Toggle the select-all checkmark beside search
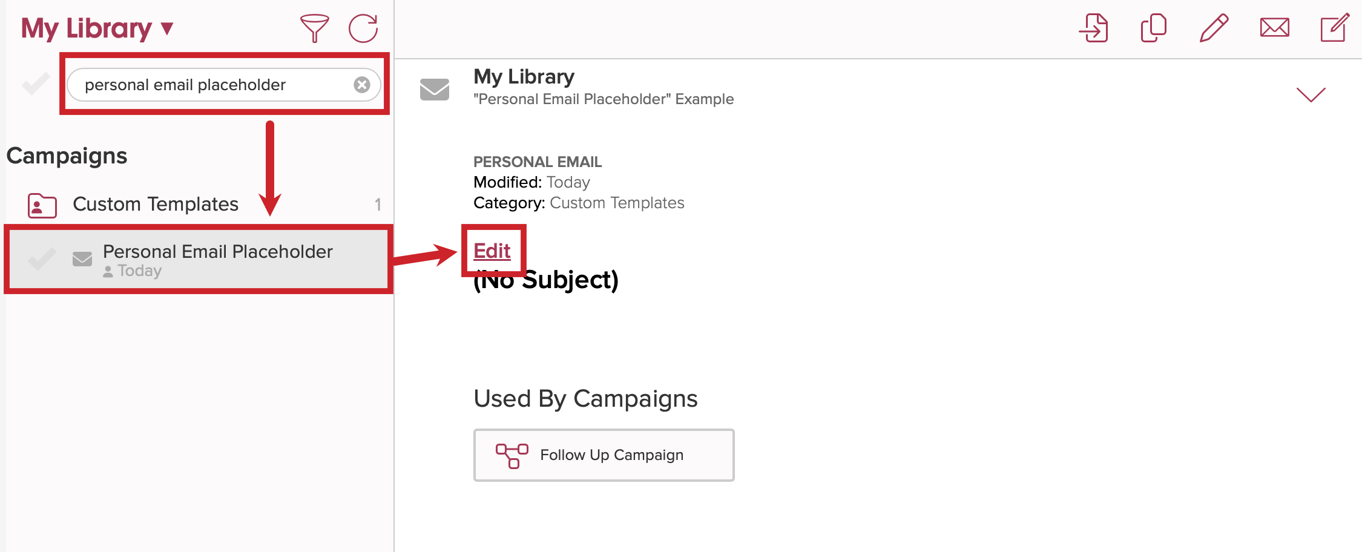 pyautogui.click(x=36, y=84)
